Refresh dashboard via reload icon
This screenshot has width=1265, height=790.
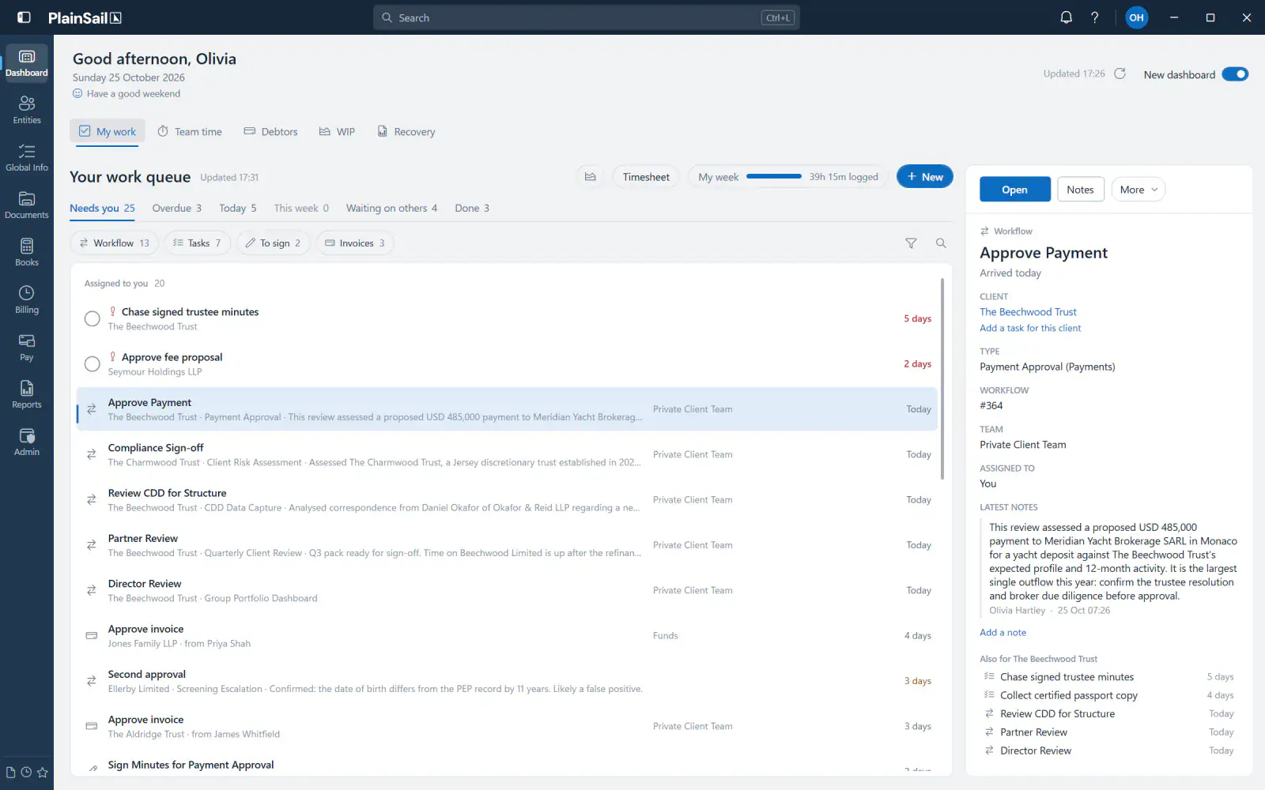1120,73
